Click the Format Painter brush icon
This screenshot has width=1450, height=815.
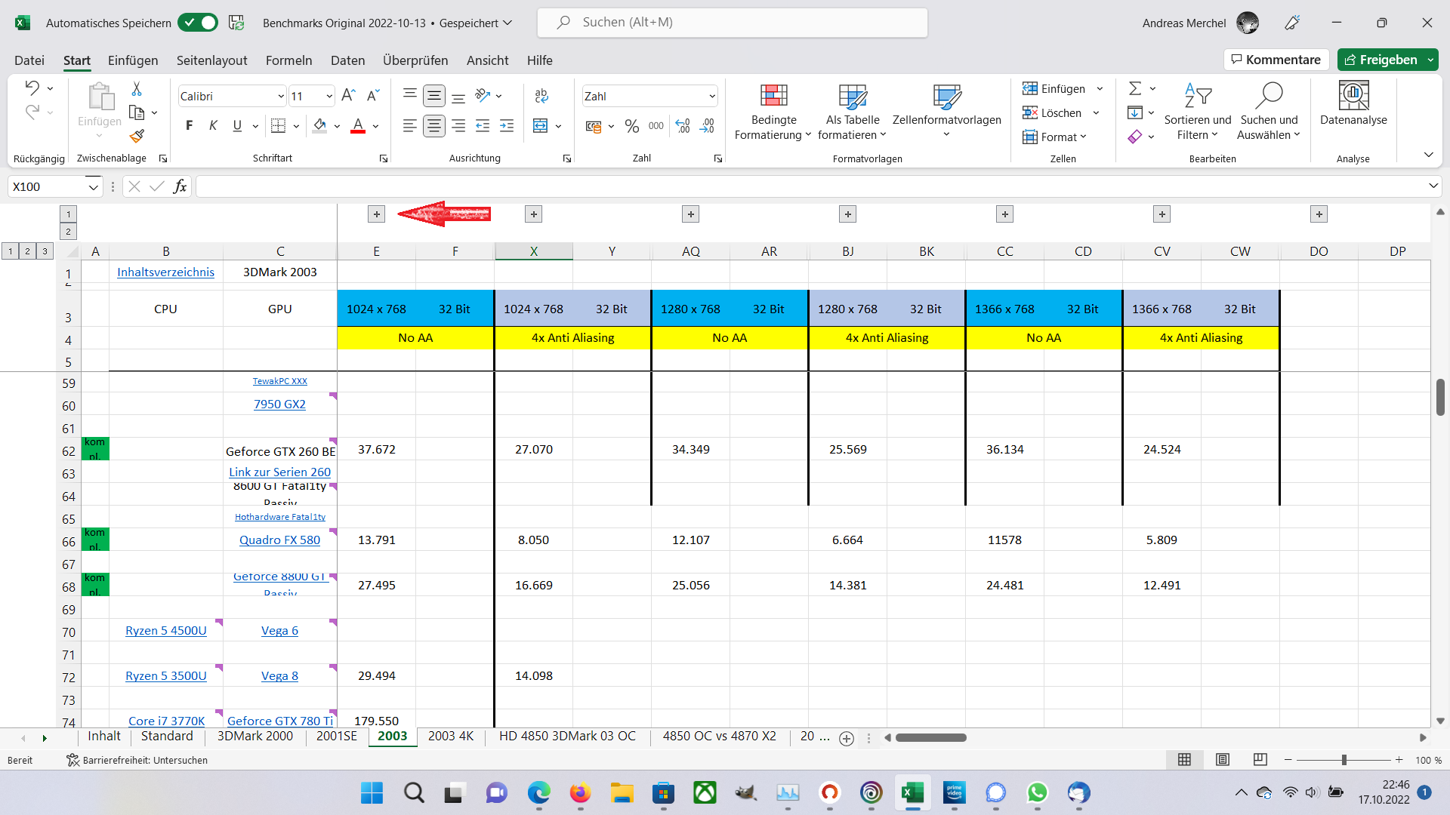(137, 136)
